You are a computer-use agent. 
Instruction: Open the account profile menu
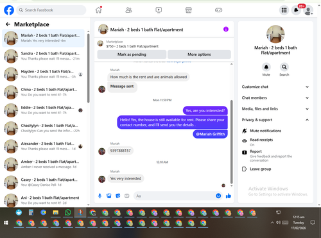[308, 10]
